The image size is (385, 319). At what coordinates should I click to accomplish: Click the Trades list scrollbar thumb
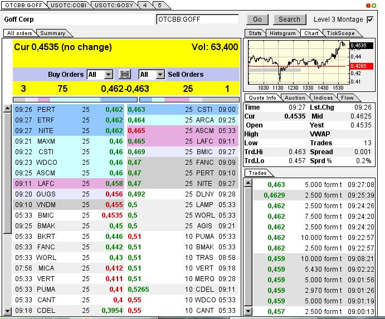click(x=248, y=247)
